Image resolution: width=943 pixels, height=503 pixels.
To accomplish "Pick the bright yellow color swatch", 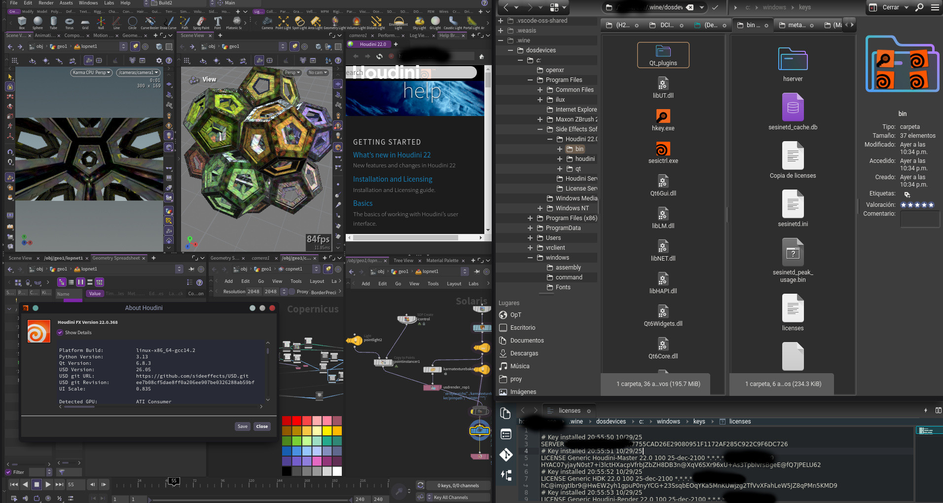I will tap(327, 431).
